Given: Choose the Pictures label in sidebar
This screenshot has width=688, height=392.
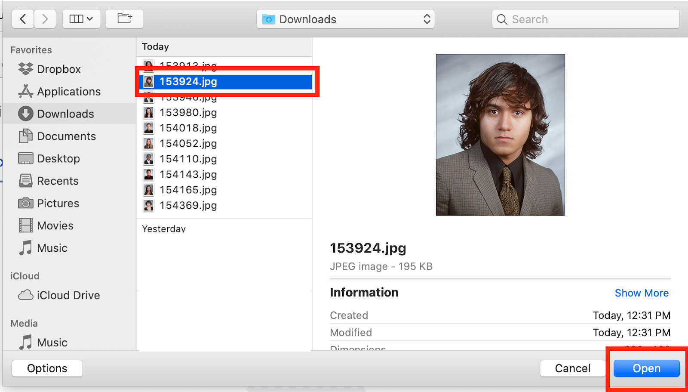Looking at the screenshot, I should point(58,203).
